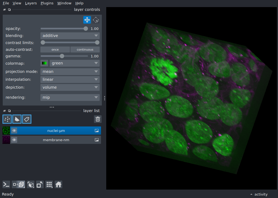Screen dimensions: 278x198
Task: Add a new shapes layer
Action: pos(17,119)
